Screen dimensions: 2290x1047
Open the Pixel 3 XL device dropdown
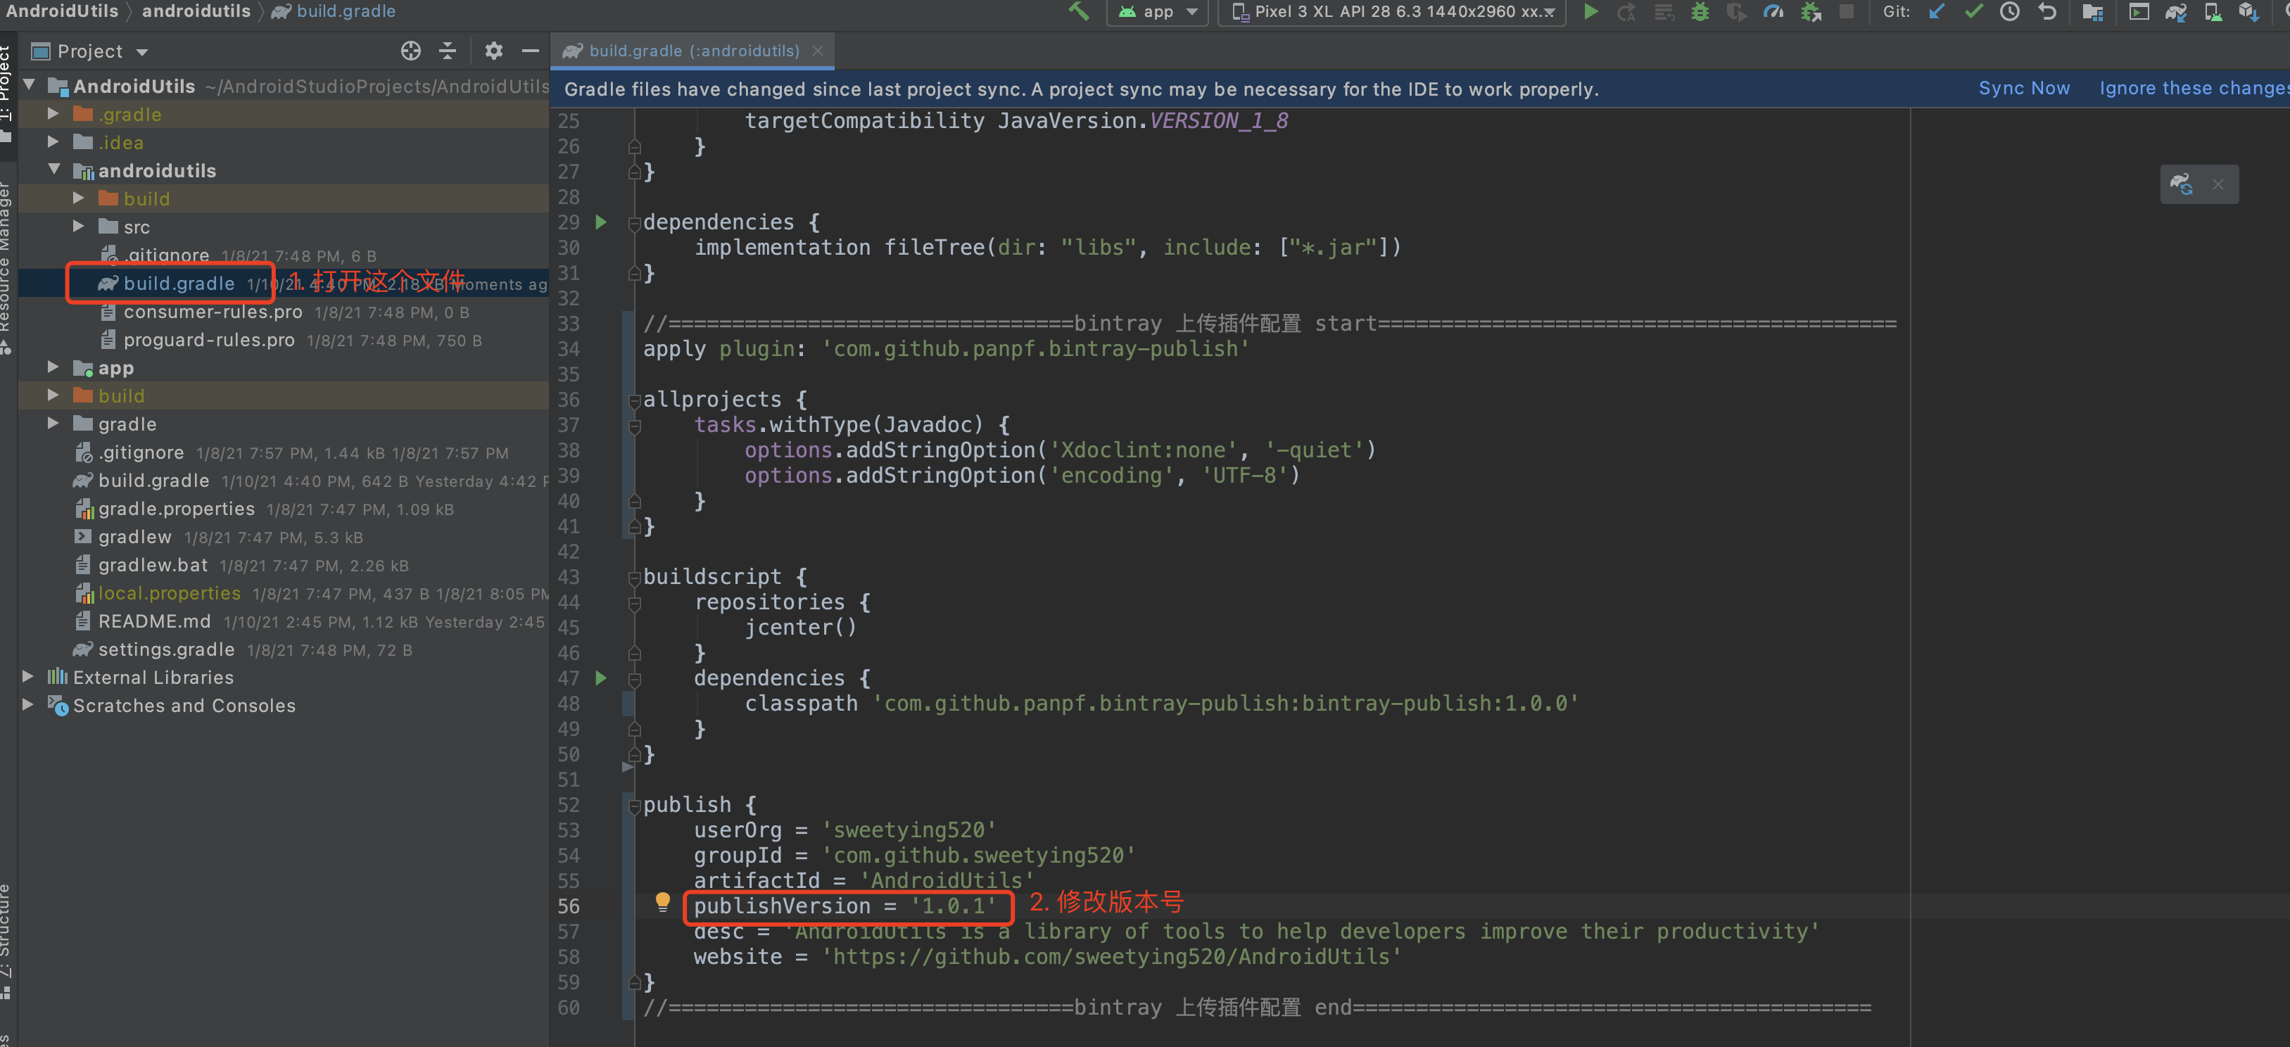click(x=1392, y=11)
